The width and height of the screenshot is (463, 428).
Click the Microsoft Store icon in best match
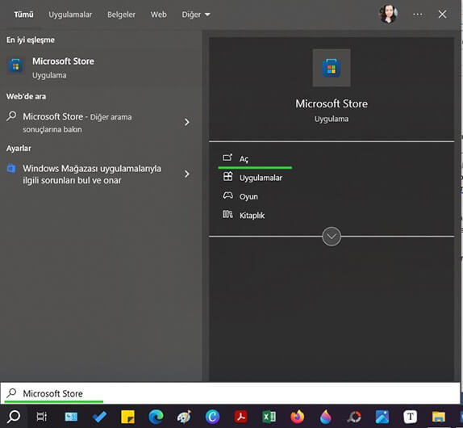pyautogui.click(x=15, y=65)
